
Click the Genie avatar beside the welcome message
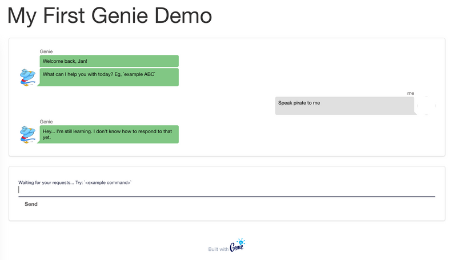pyautogui.click(x=27, y=77)
